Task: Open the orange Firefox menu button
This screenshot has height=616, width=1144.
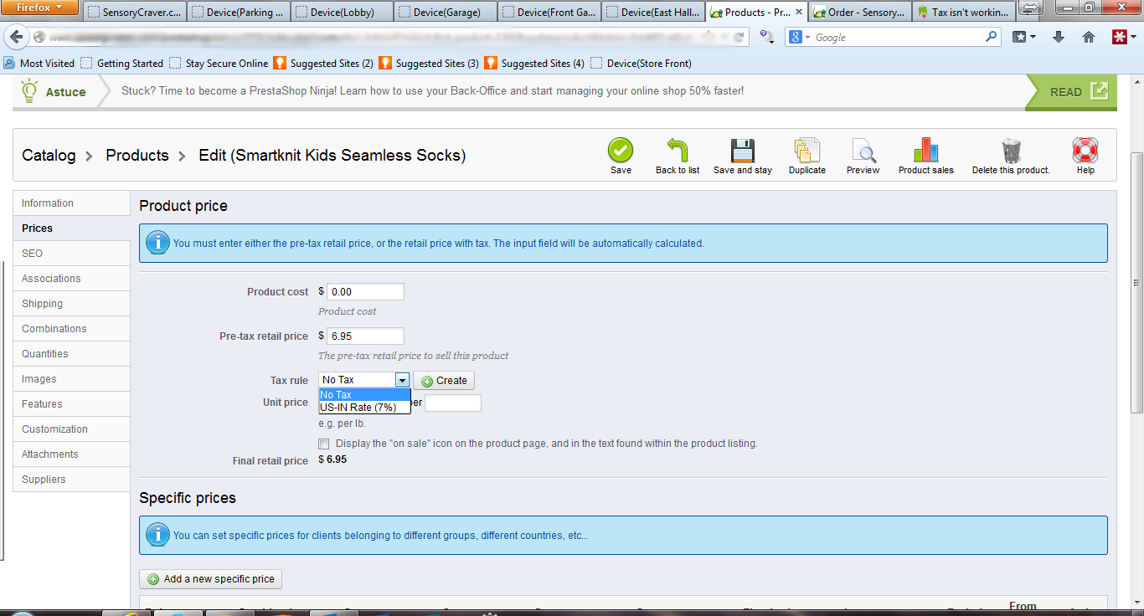Action: [x=39, y=8]
